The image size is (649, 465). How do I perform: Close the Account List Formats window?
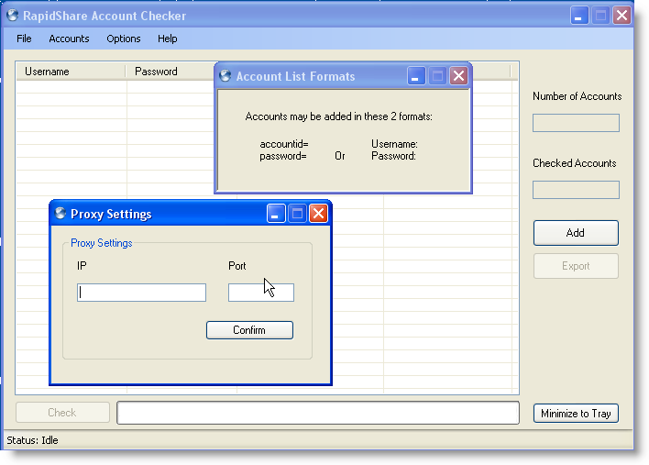(458, 76)
